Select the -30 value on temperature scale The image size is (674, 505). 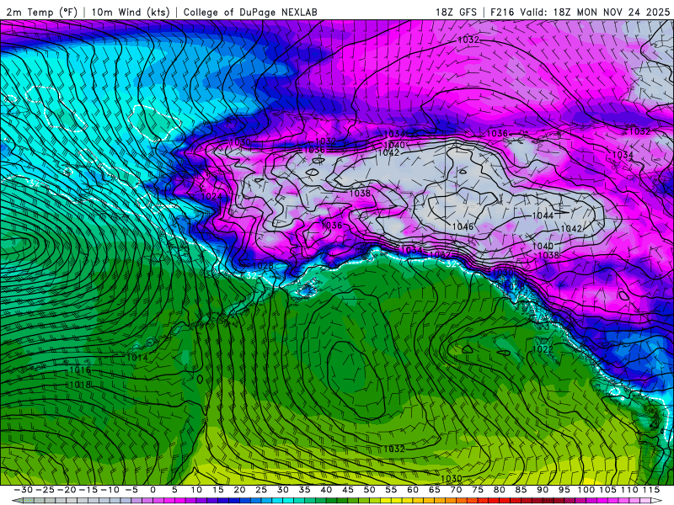(24, 490)
